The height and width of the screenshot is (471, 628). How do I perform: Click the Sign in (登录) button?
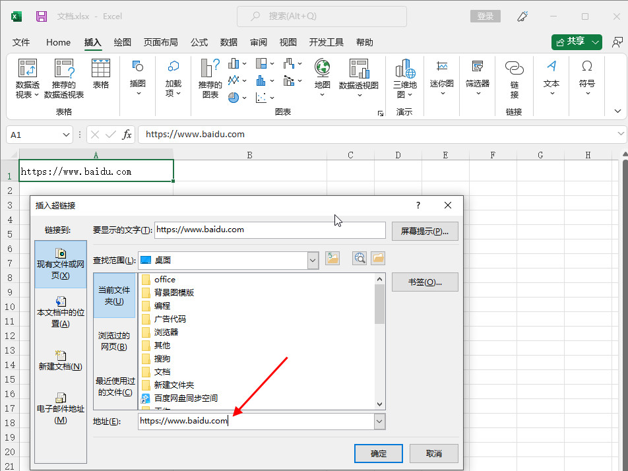coord(485,16)
